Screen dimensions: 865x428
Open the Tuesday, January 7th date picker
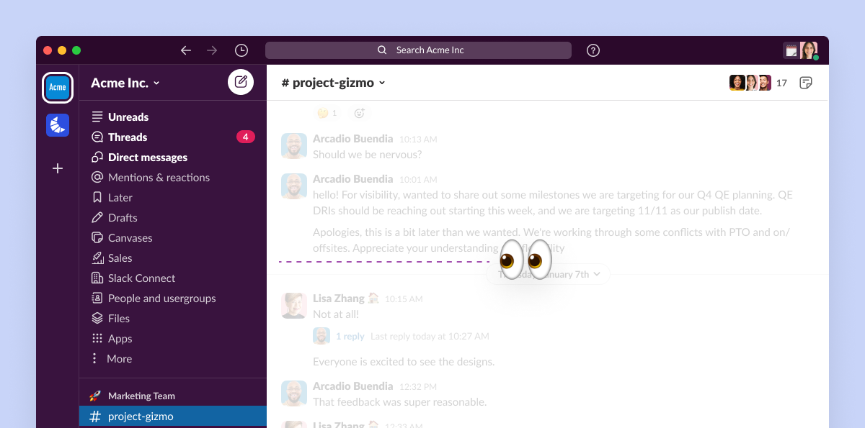[x=549, y=274]
